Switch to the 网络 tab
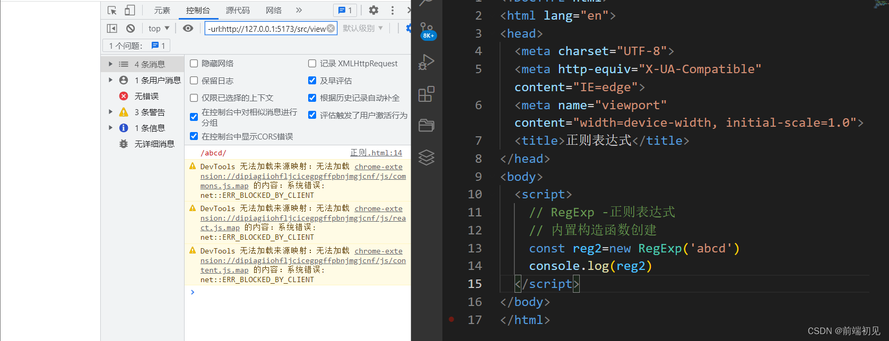The image size is (889, 341). tap(274, 10)
